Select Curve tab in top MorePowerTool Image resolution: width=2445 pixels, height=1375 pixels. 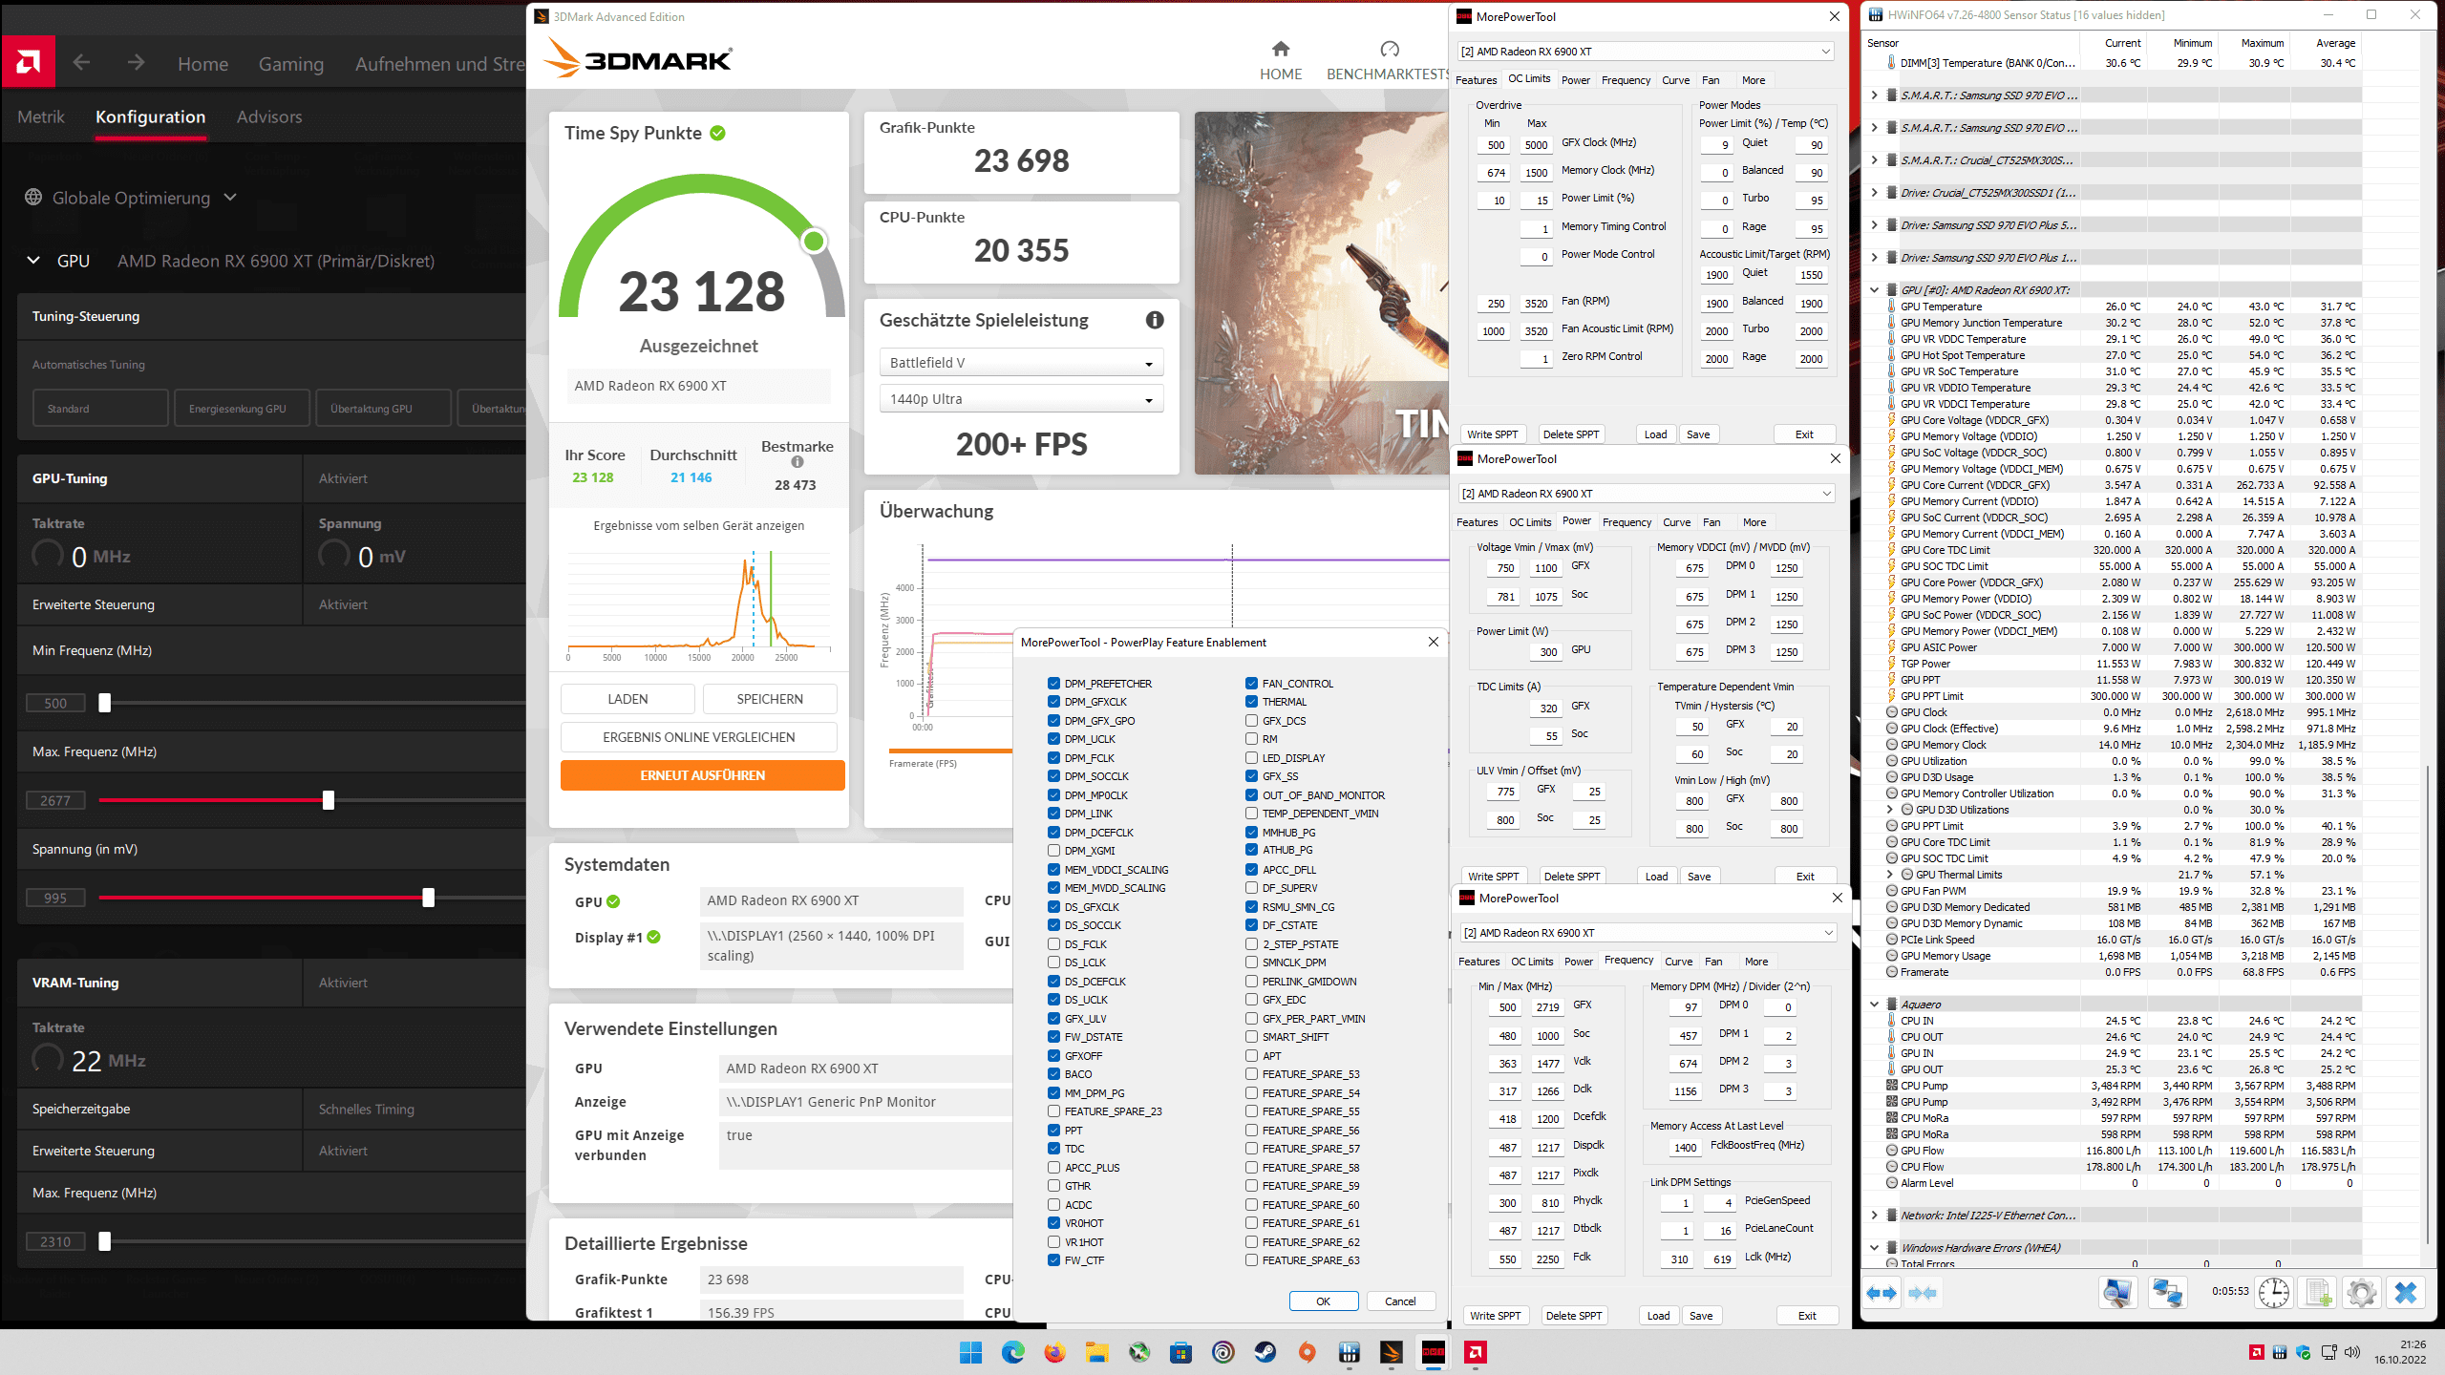coord(1675,80)
